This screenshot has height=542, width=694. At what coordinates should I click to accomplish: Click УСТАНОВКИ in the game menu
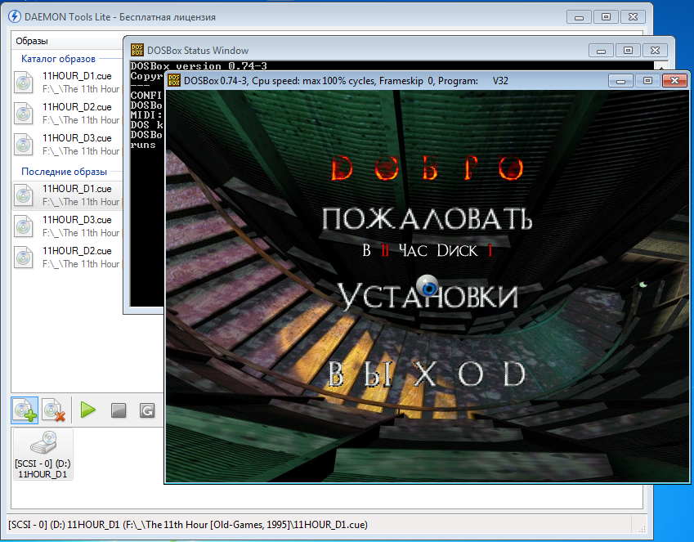pyautogui.click(x=428, y=296)
